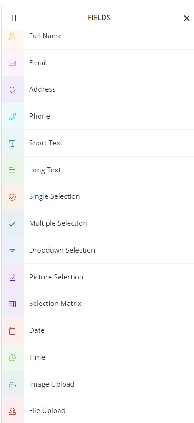Select the Time clock icon

pyautogui.click(x=12, y=357)
